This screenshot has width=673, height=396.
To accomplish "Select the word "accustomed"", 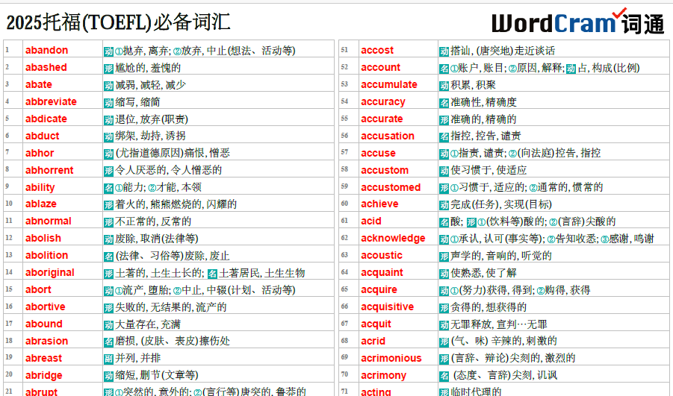I will [391, 187].
